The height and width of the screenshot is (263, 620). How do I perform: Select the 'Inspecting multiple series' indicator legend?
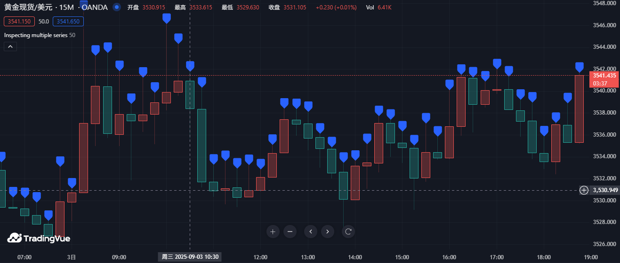[36, 35]
